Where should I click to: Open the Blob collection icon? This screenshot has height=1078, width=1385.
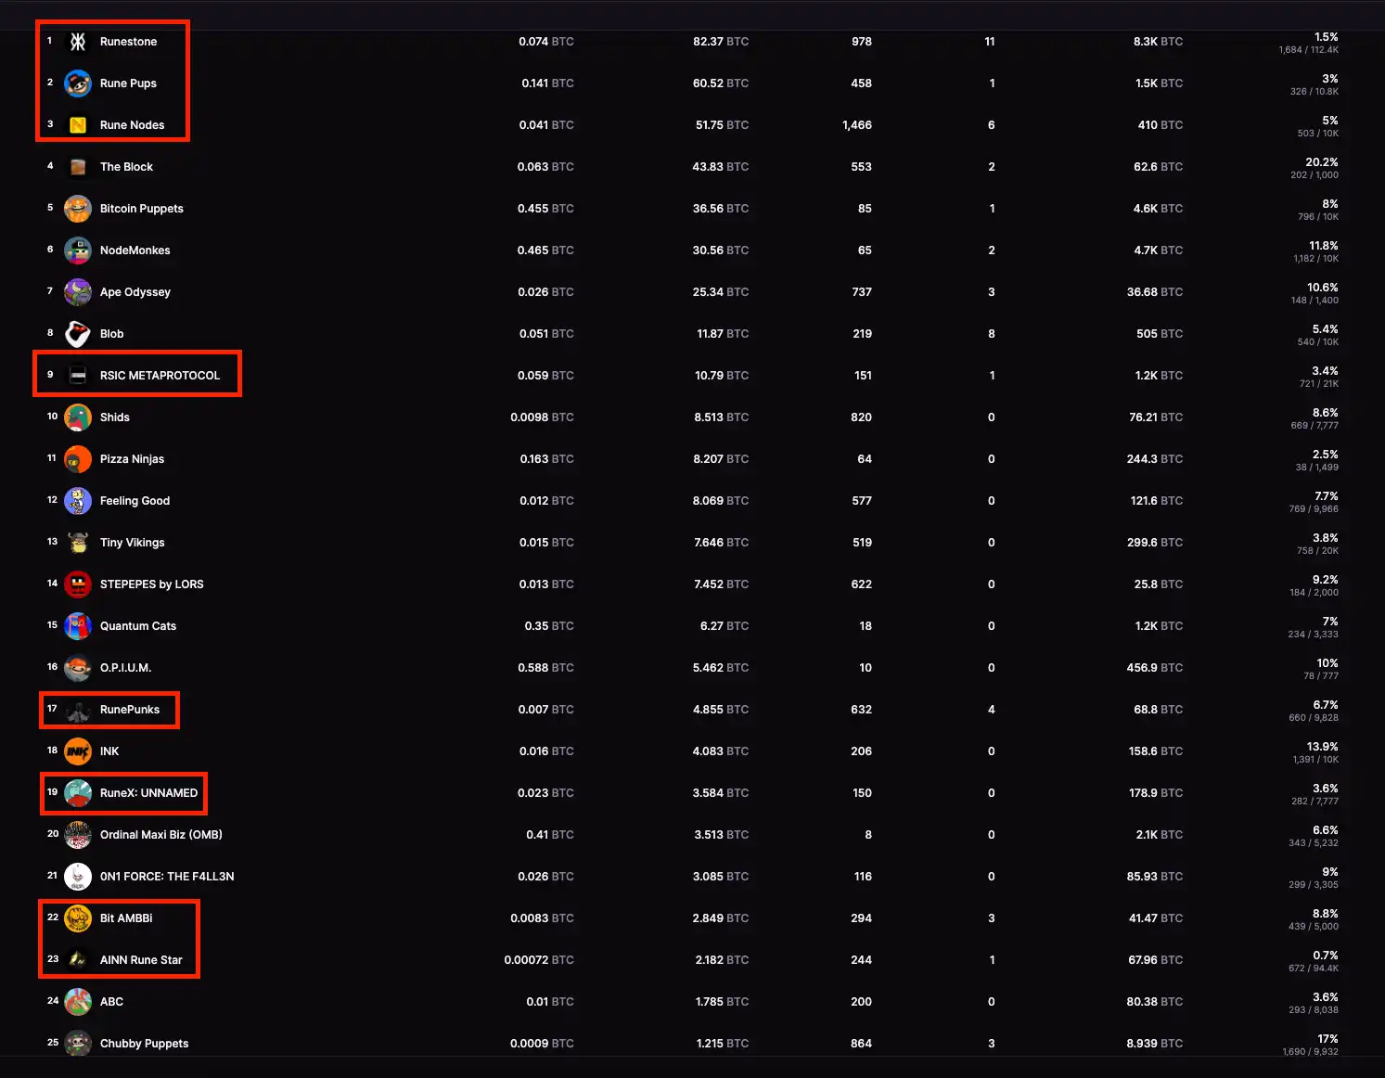[x=78, y=334]
